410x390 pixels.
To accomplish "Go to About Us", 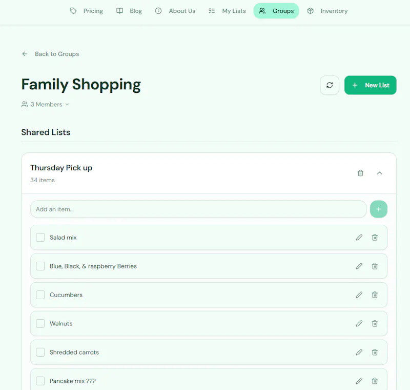I will [175, 11].
